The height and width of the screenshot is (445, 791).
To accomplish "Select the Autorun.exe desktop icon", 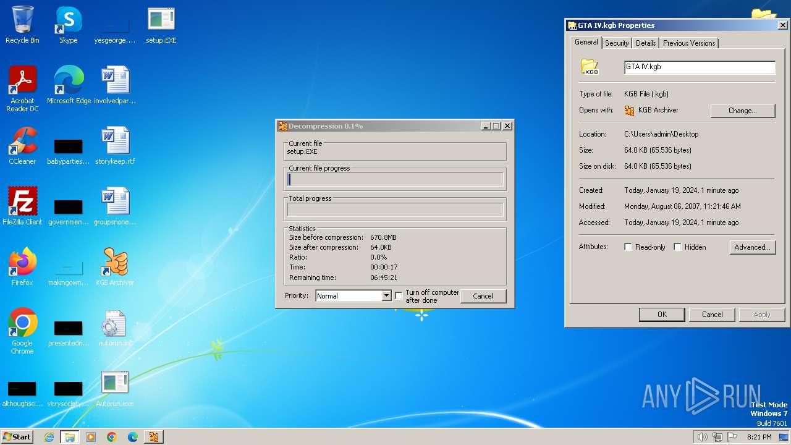I will click(115, 388).
